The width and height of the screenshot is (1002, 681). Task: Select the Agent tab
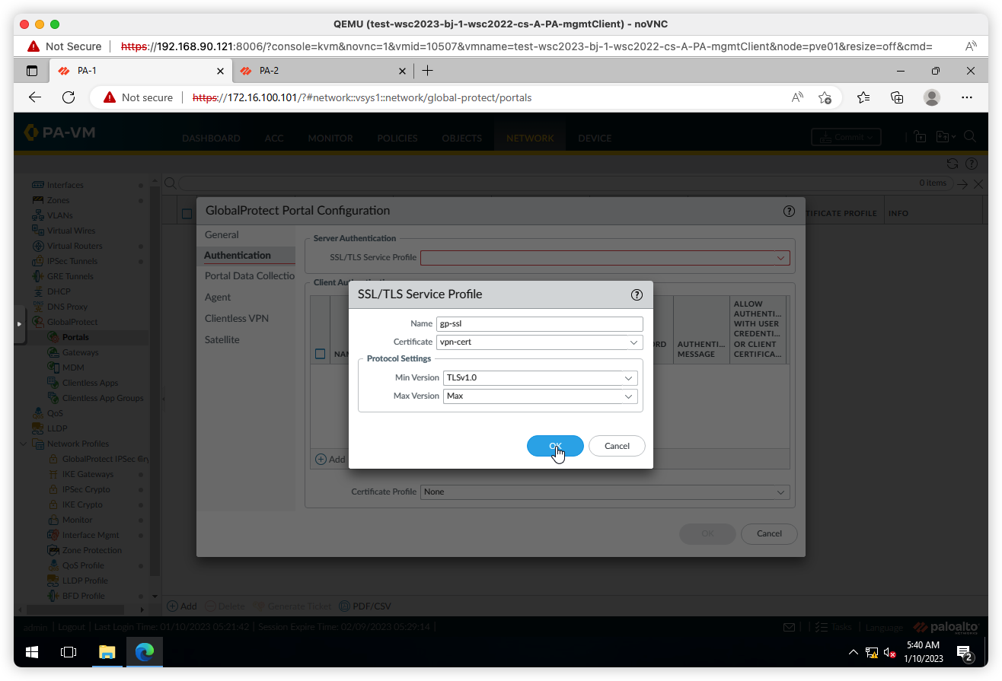pos(218,298)
